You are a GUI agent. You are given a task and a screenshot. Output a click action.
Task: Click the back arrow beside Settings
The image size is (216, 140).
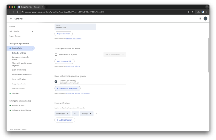tap(11, 19)
